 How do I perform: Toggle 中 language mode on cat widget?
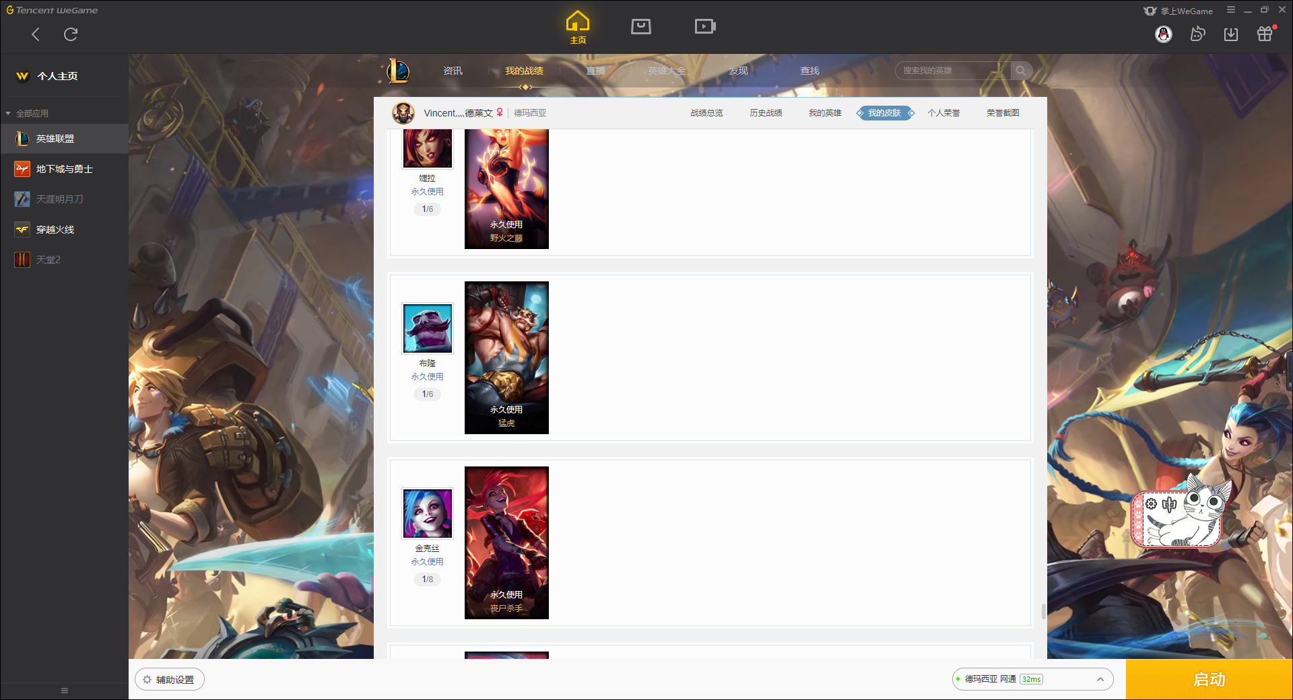click(1169, 504)
